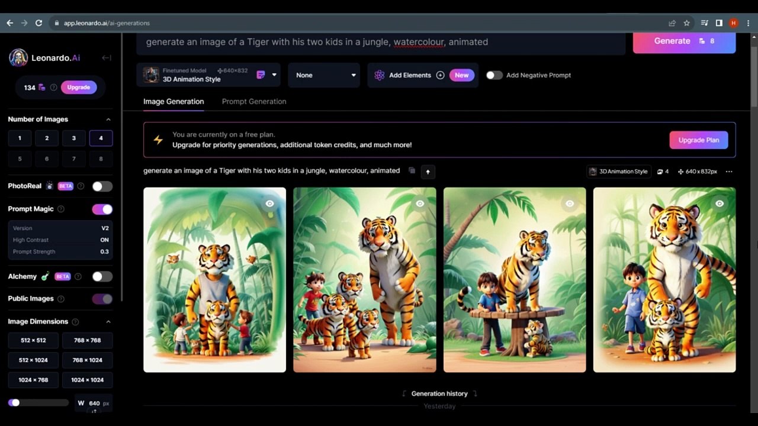Bookmark page with star icon

coord(687,23)
